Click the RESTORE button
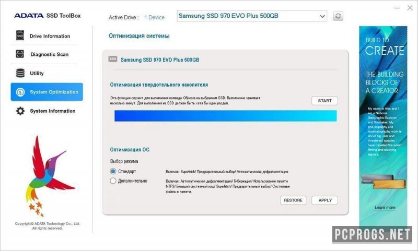The width and height of the screenshot is (418, 251). tap(293, 200)
